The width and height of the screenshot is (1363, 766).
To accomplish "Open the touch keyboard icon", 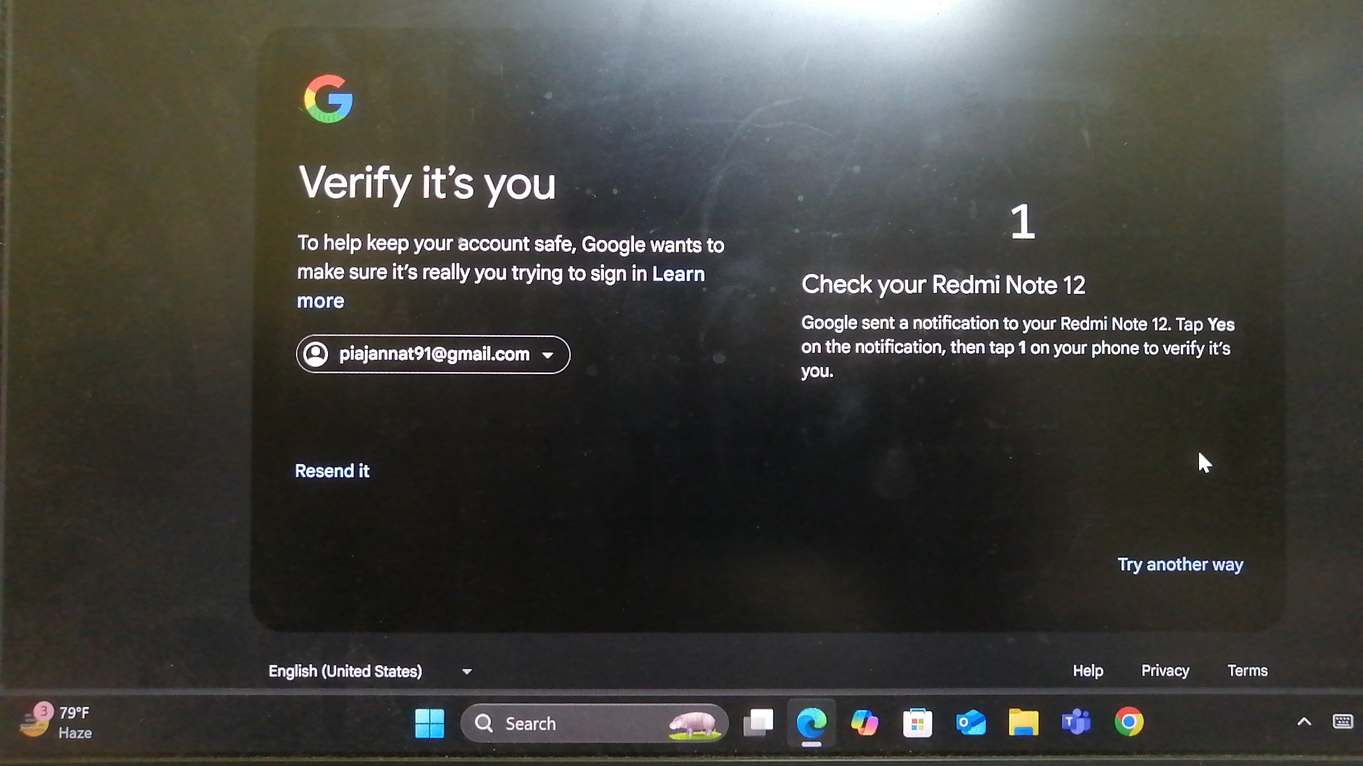I will (x=1342, y=721).
